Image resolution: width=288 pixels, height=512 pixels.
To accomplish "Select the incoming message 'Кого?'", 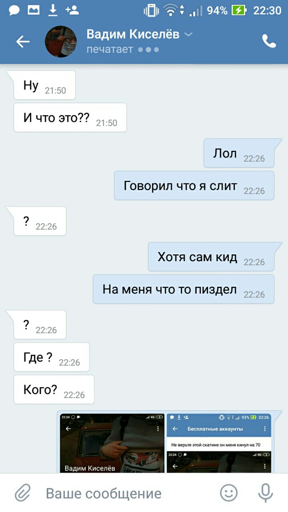I will coord(54,389).
